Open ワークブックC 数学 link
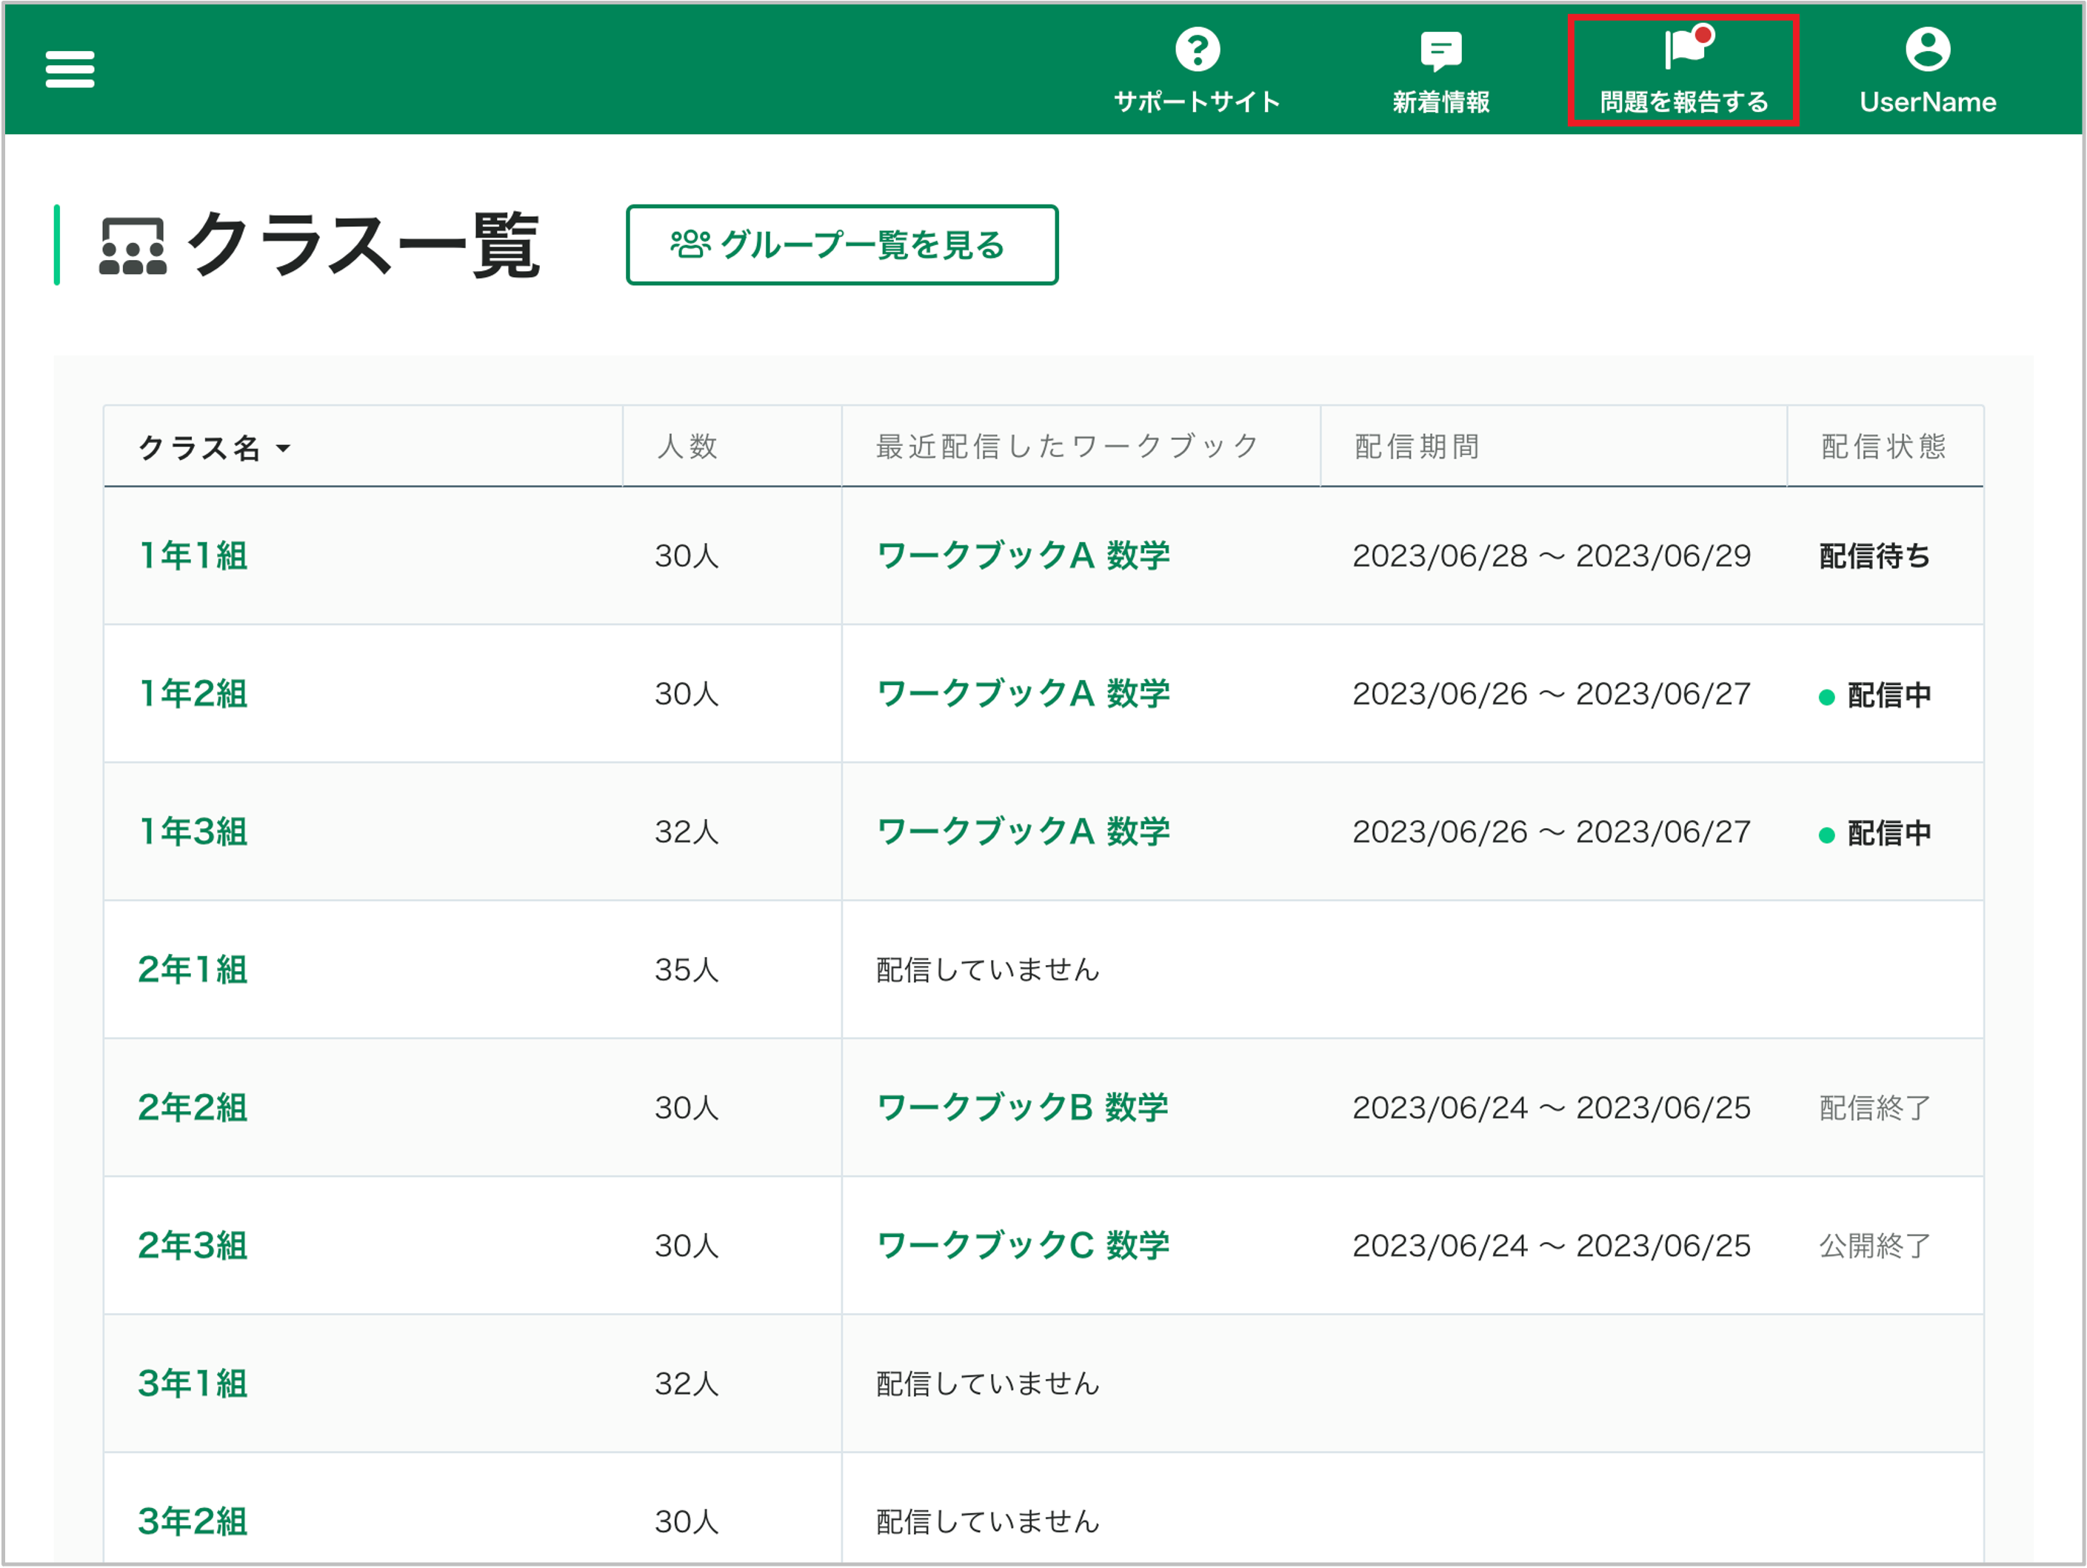The height and width of the screenshot is (1568, 2087). (1024, 1245)
